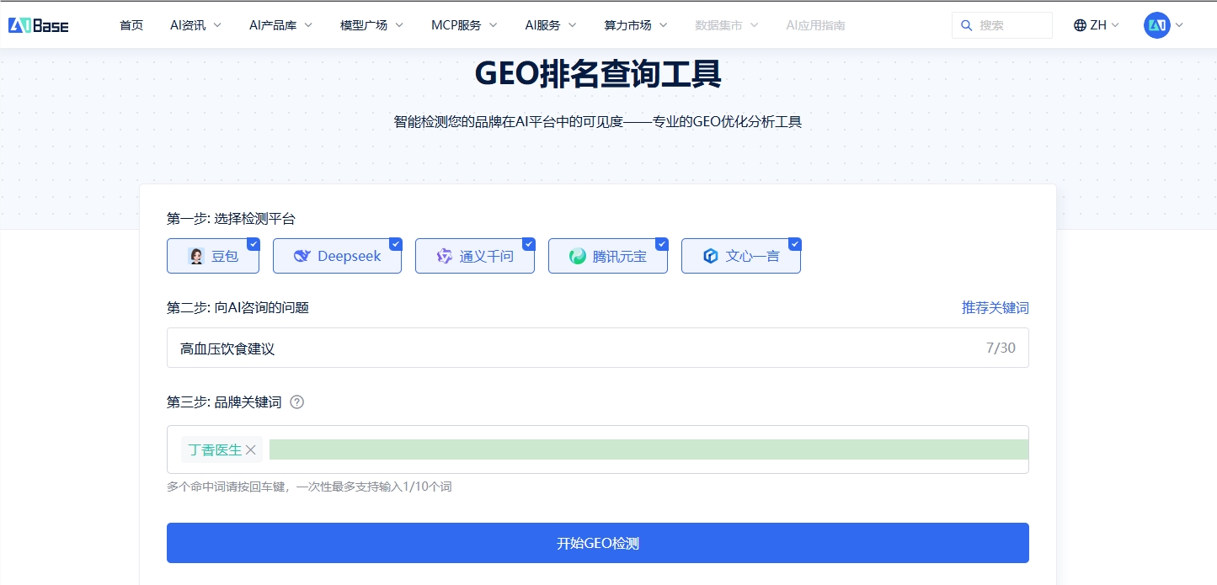The image size is (1217, 585).
Task: Open the AI应用指南 navigation item
Action: point(815,25)
